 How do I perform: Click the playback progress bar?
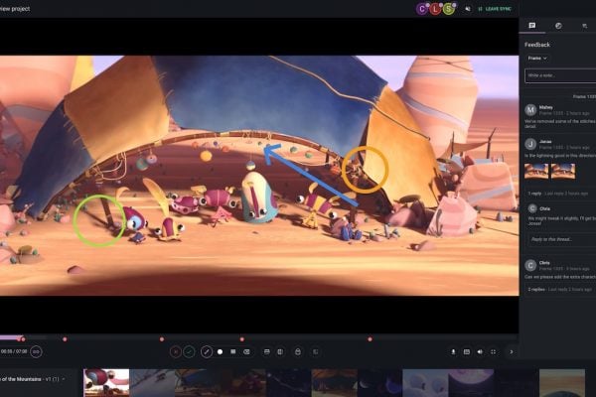click(x=259, y=337)
